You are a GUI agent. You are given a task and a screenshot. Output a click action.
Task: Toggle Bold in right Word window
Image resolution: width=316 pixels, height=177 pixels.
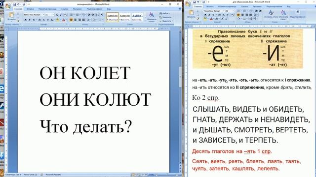(x=205, y=15)
